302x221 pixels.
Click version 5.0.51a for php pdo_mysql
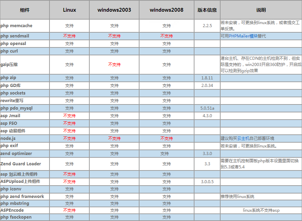207,108
